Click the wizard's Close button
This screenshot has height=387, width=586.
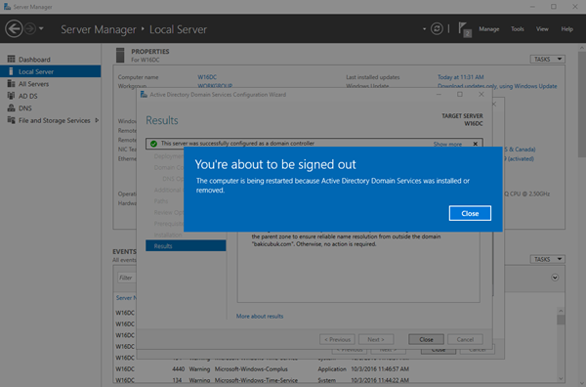tap(426, 339)
